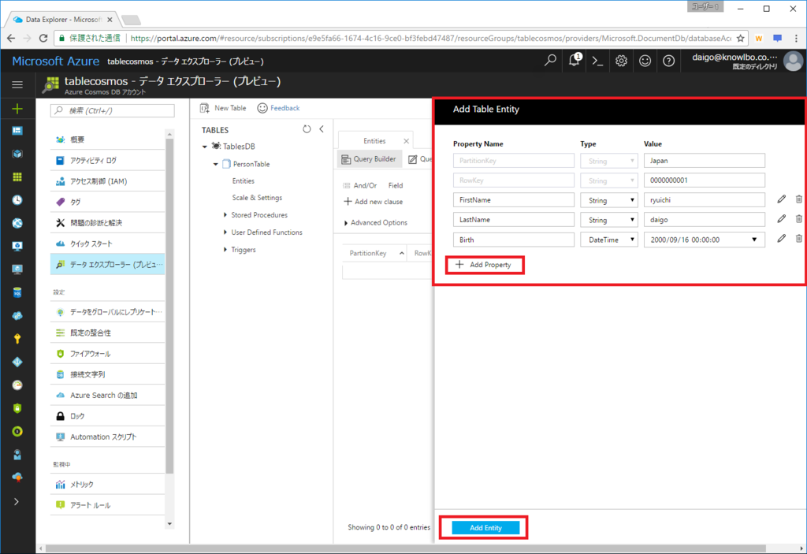Open portal settings gear icon
The height and width of the screenshot is (554, 807).
pyautogui.click(x=621, y=61)
